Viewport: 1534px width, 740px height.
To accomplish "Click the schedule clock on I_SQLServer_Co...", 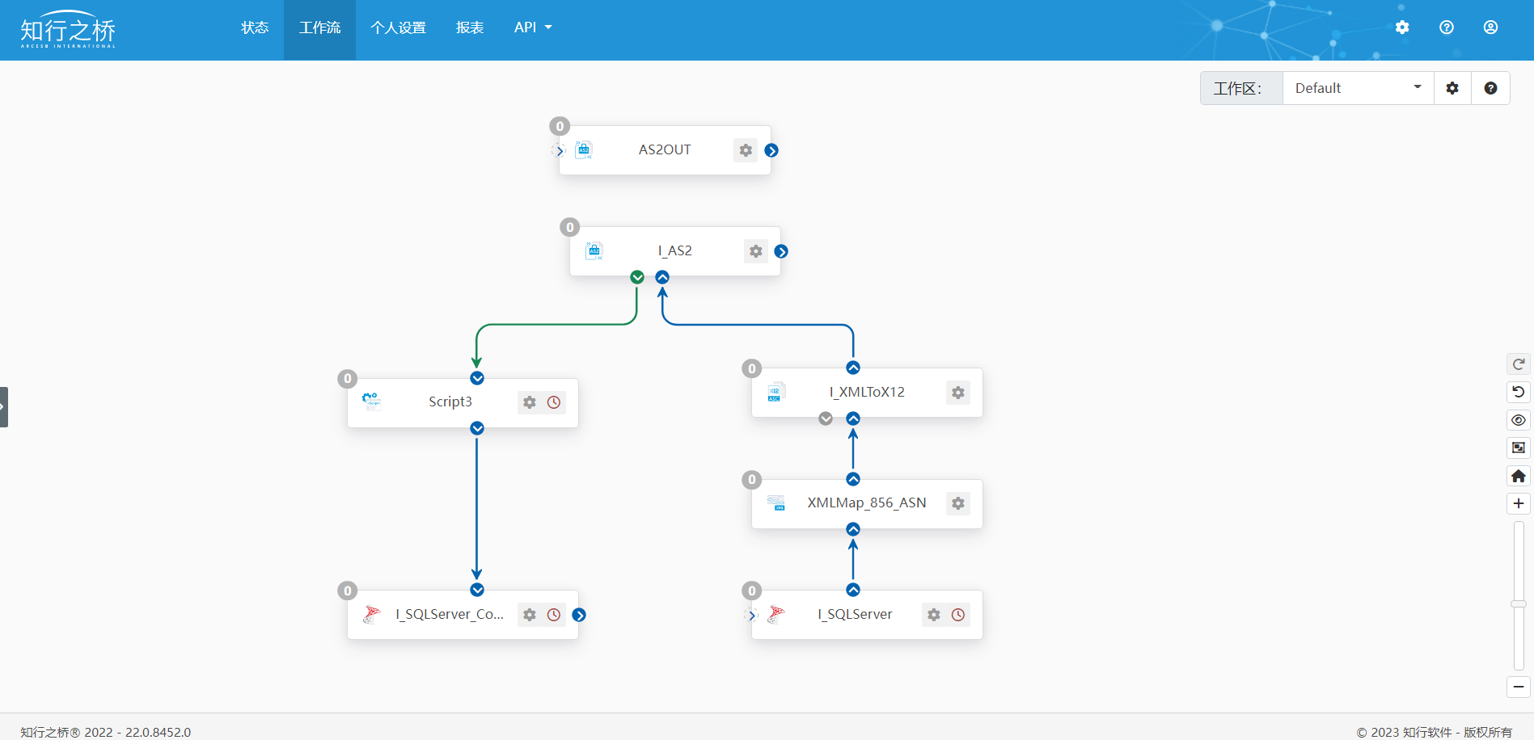I will (554, 615).
